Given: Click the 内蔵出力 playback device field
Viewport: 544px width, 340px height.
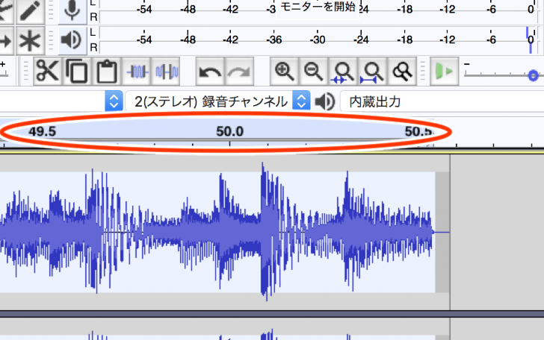Looking at the screenshot, I should (442, 101).
